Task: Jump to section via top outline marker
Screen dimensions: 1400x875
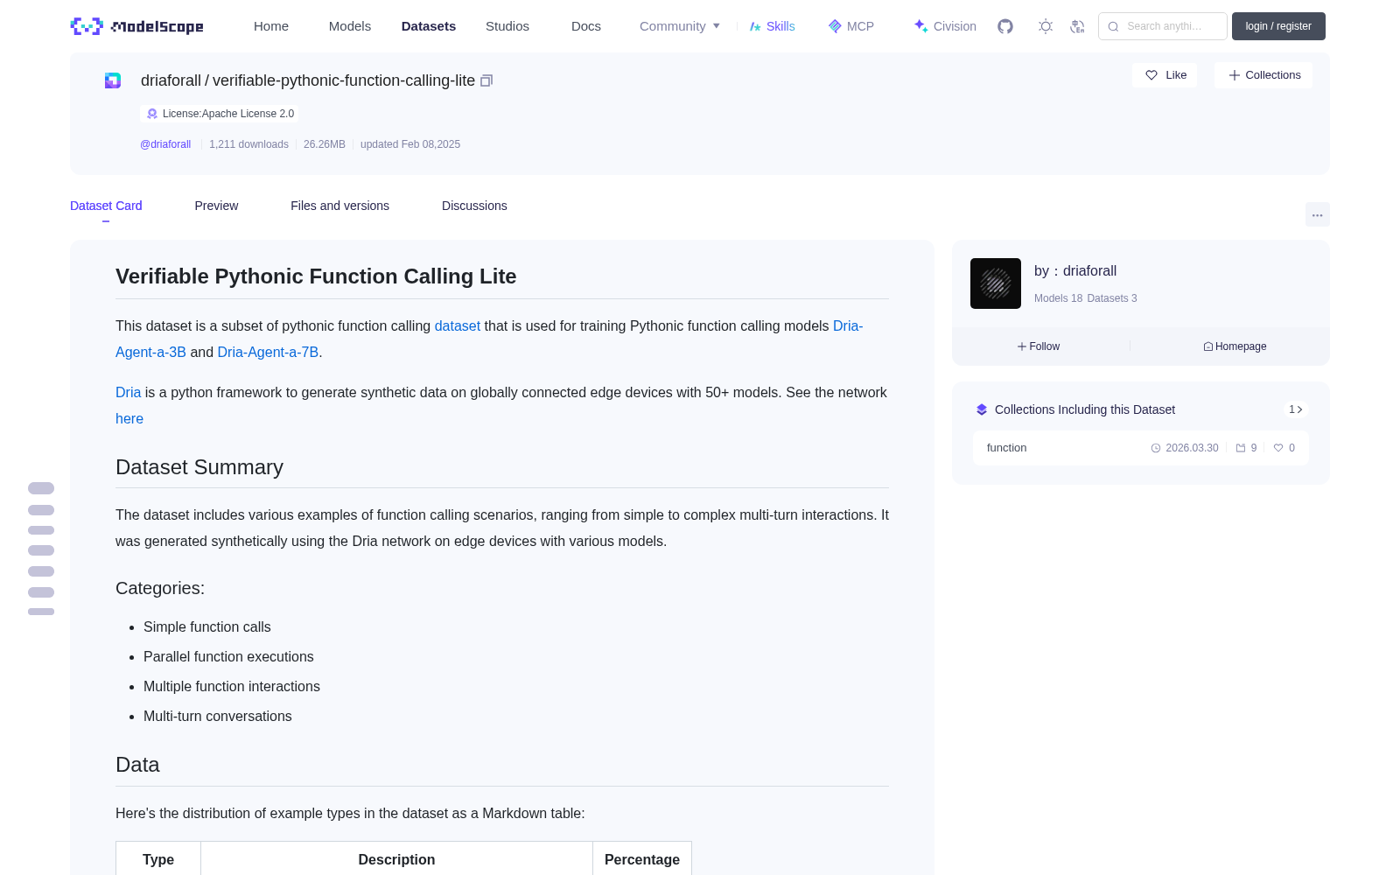Action: coord(41,488)
